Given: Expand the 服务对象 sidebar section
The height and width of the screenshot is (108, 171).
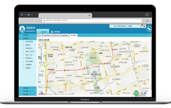Looking at the screenshot, I should (28, 88).
